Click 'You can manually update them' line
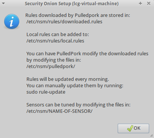The height and width of the screenshot is (138, 154). click(75, 86)
